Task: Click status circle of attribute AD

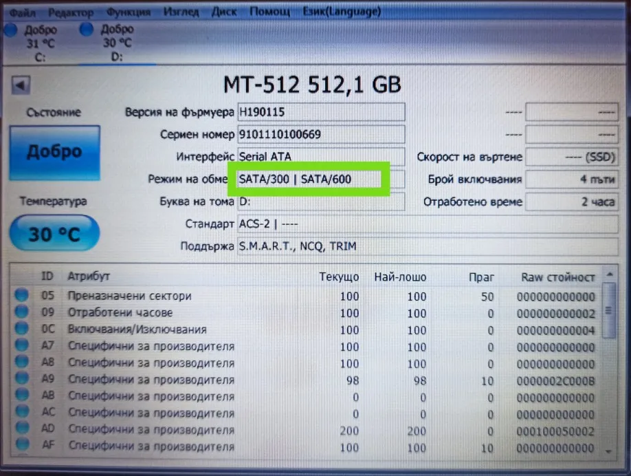Action: point(22,428)
